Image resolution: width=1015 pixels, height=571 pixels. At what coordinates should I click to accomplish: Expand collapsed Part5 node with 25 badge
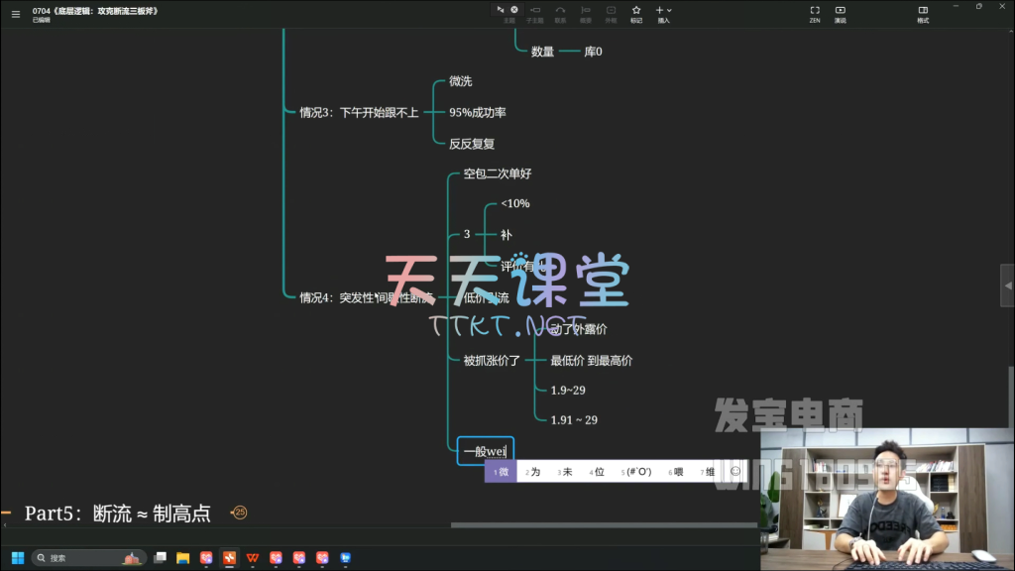[239, 513]
